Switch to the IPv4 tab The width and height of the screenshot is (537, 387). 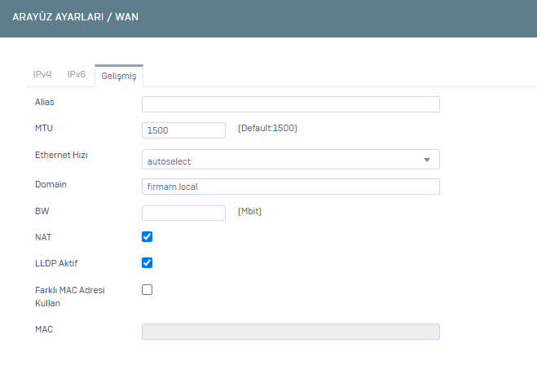point(42,74)
